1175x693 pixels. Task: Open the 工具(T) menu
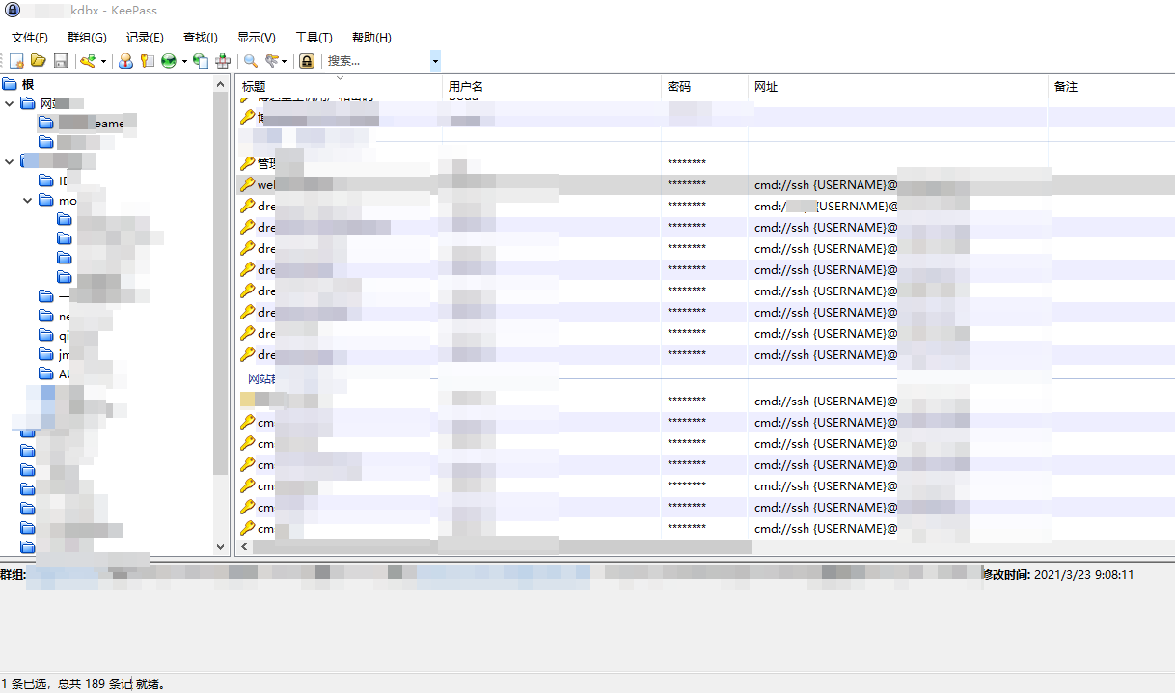(314, 37)
